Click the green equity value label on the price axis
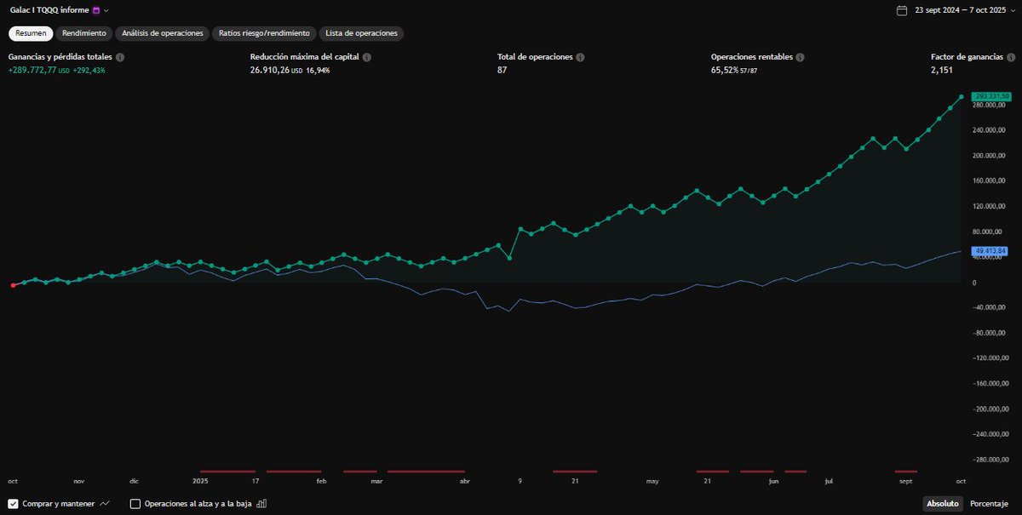This screenshot has width=1022, height=515. tap(990, 97)
